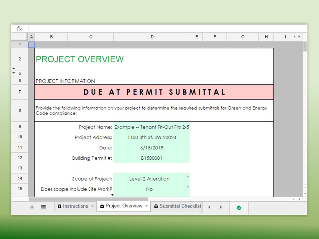Screen dimensions: 319x239
Task: Select the Project Overview sheet tab
Action: coord(124,206)
